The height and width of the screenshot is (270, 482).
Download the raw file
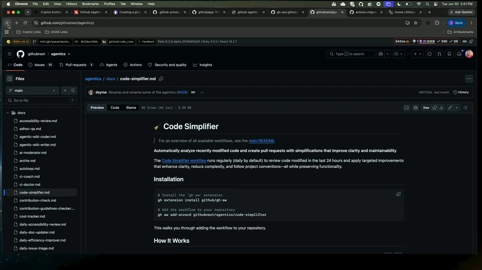441,108
